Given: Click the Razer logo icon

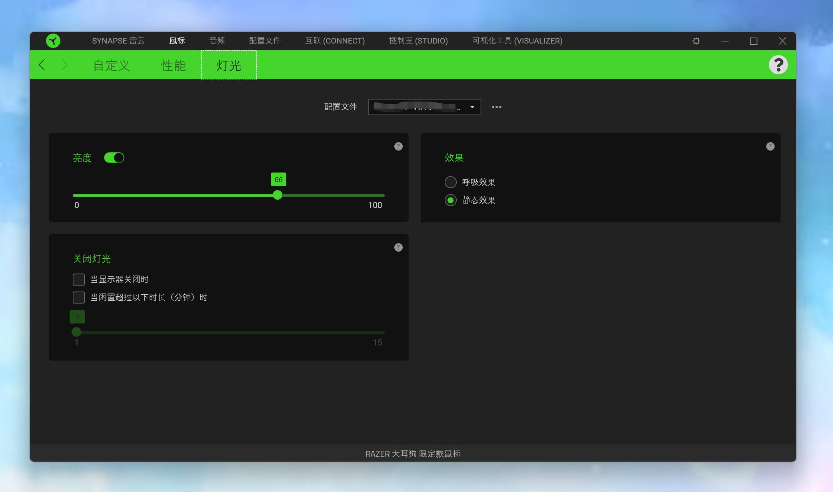Looking at the screenshot, I should pyautogui.click(x=53, y=41).
